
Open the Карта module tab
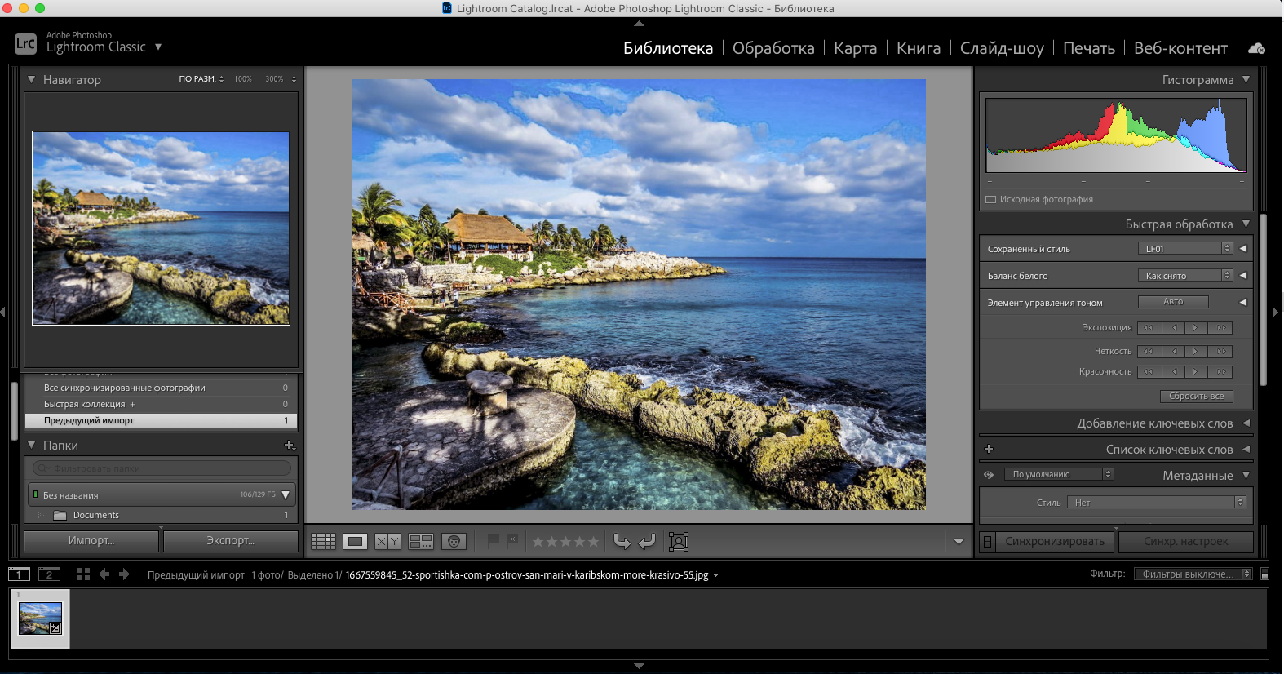point(855,48)
